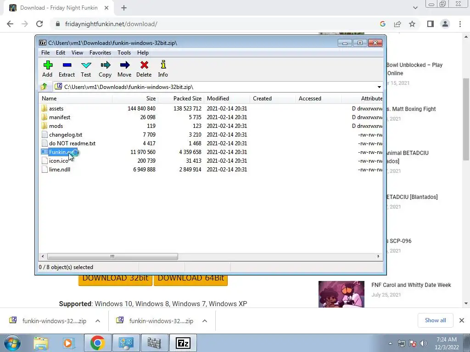Sort by Size column header
This screenshot has height=352, width=470.
(135, 99)
